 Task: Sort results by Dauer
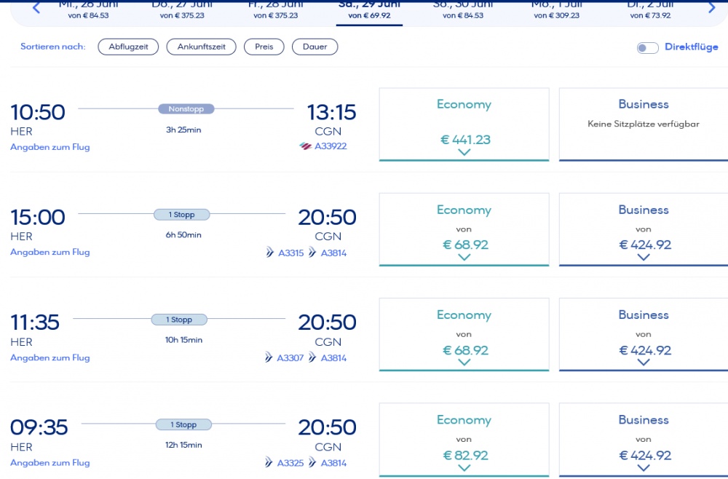pyautogui.click(x=314, y=47)
